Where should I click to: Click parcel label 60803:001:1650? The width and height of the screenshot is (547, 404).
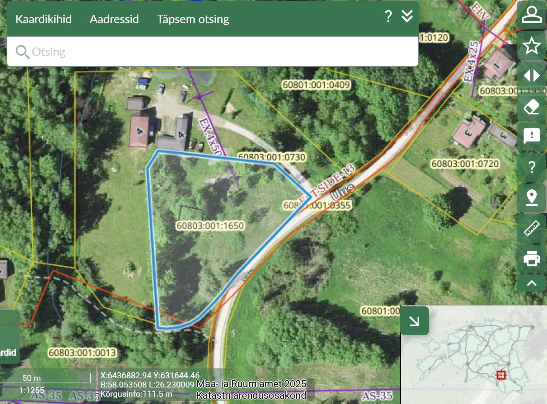click(x=210, y=226)
